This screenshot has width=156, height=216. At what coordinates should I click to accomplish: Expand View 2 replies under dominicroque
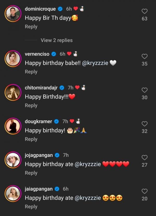[x=56, y=40]
